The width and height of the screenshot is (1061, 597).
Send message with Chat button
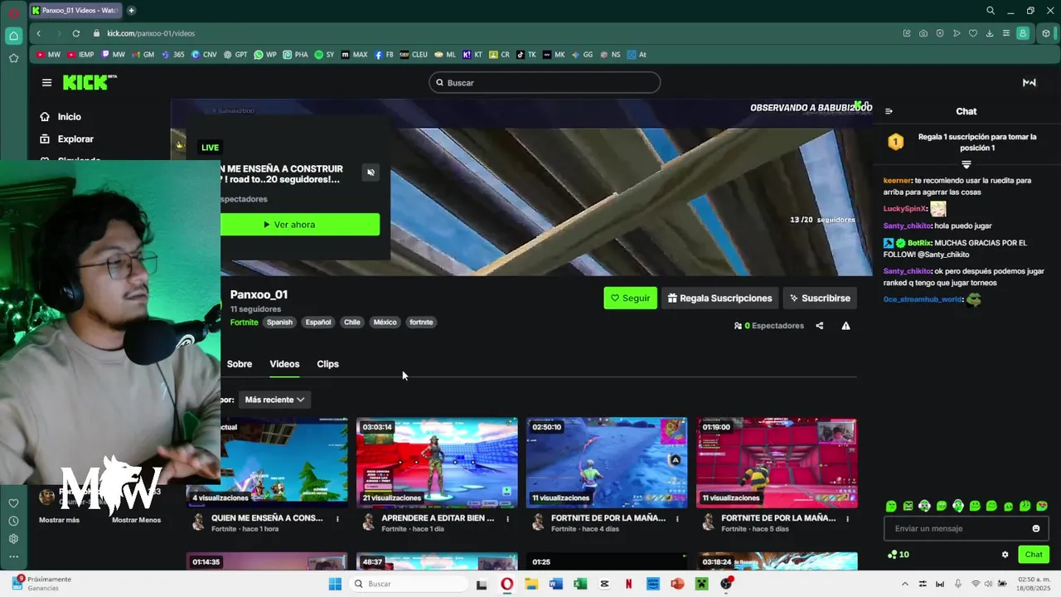tap(1034, 555)
